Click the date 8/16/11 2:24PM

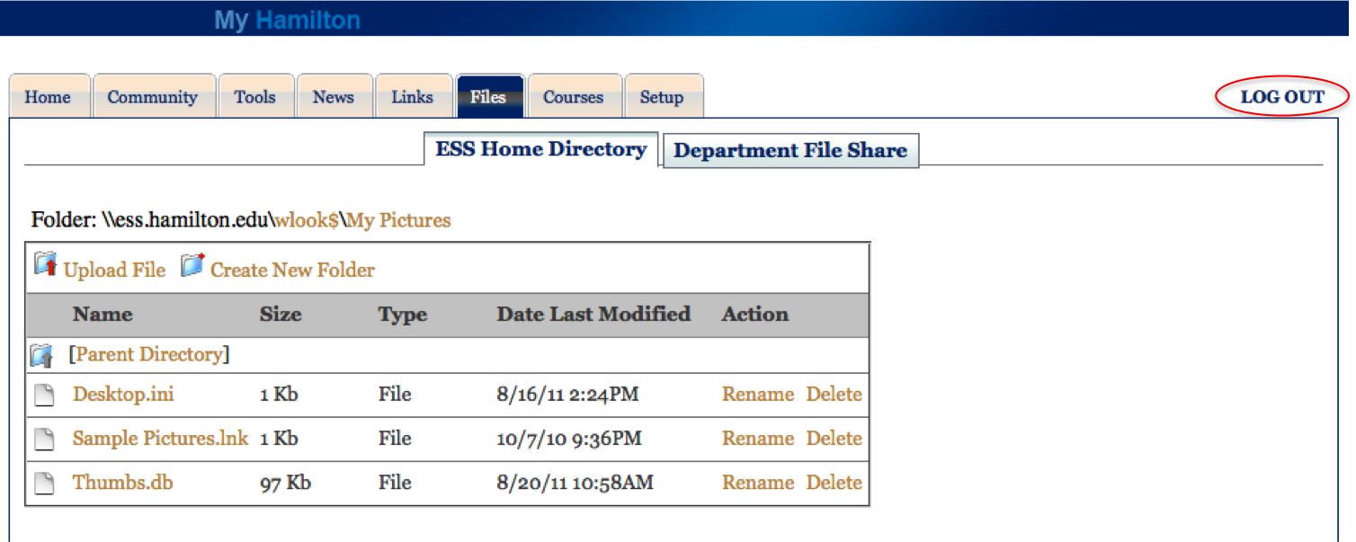[x=567, y=395]
